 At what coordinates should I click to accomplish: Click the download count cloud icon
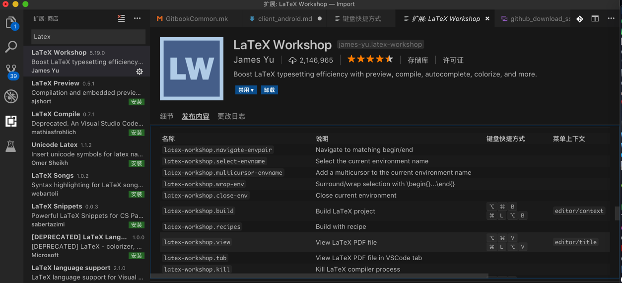(x=292, y=60)
